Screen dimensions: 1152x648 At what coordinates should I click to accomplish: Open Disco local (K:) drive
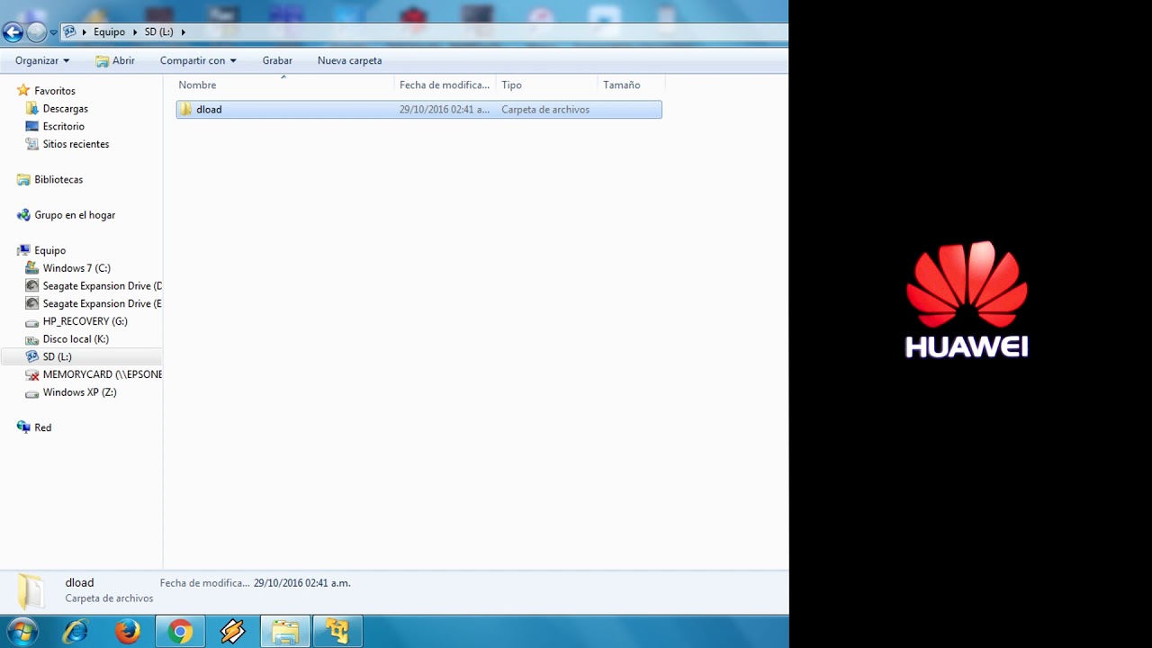[76, 339]
